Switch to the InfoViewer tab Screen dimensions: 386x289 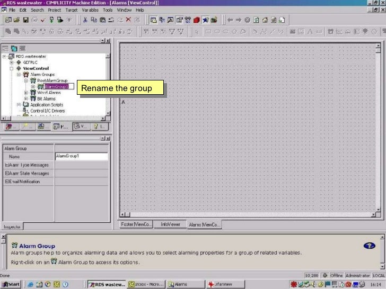click(170, 224)
